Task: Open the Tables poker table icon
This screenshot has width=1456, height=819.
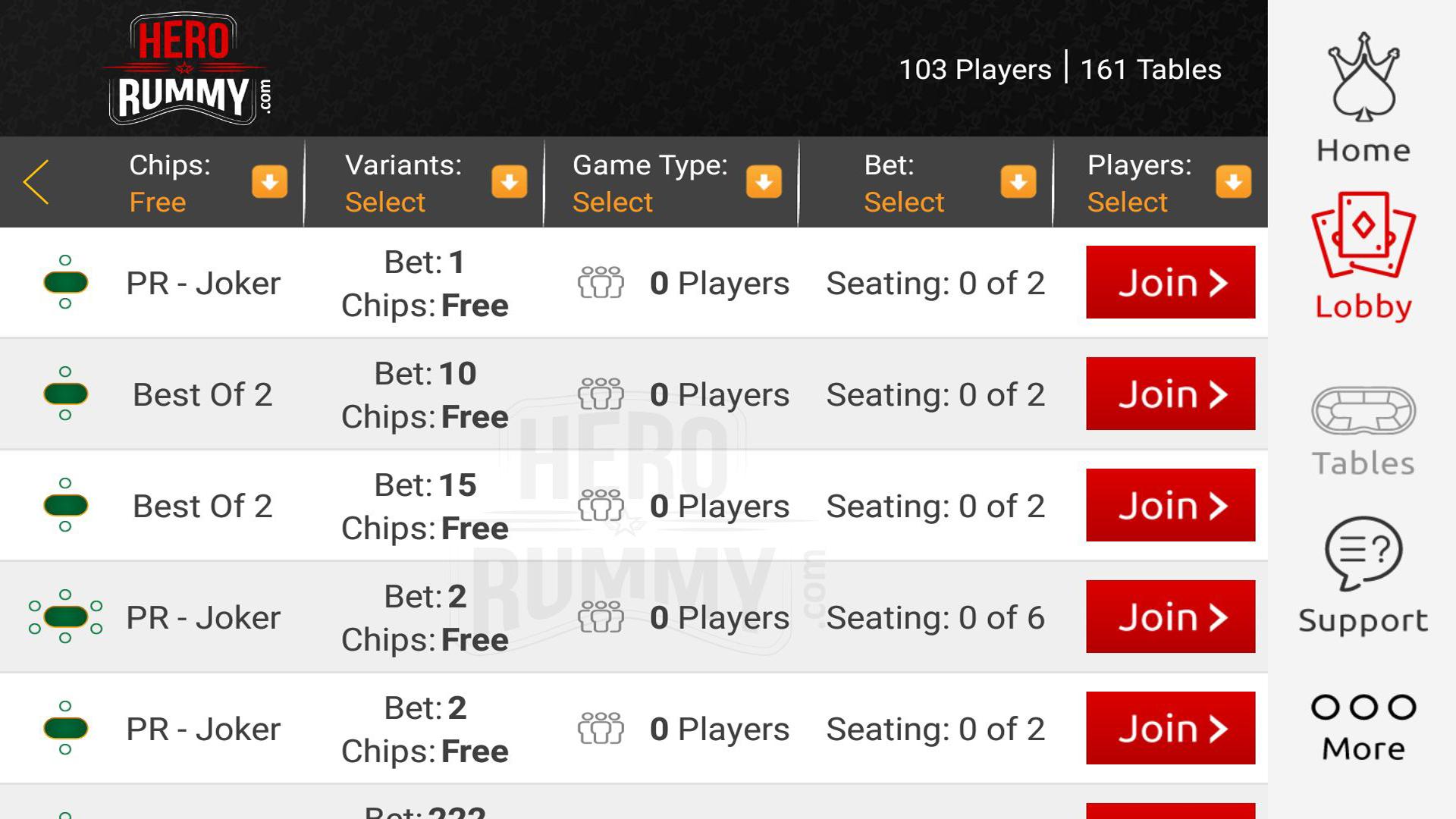Action: pos(1363,411)
